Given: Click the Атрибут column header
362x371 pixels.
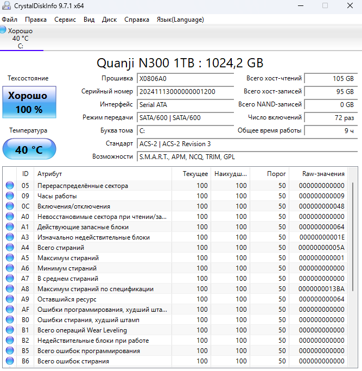Looking at the screenshot, I should coord(49,174).
